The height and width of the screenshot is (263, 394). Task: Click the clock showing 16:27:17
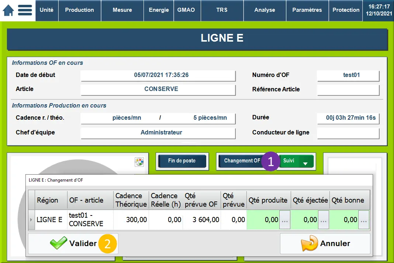[x=379, y=7]
